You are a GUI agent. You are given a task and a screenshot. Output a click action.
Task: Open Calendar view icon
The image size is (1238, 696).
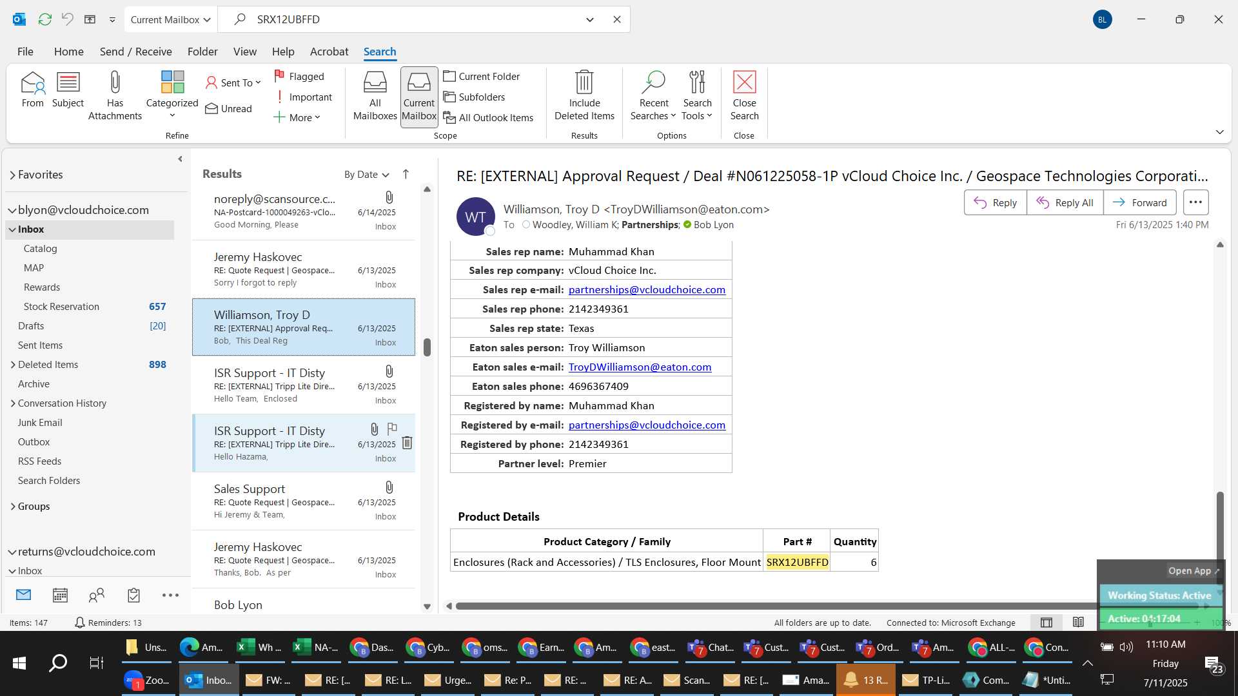[60, 595]
